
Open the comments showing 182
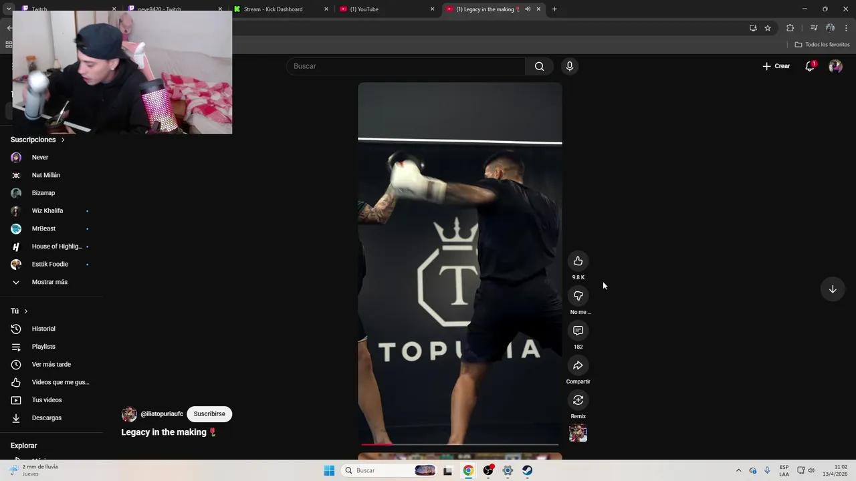(578, 331)
